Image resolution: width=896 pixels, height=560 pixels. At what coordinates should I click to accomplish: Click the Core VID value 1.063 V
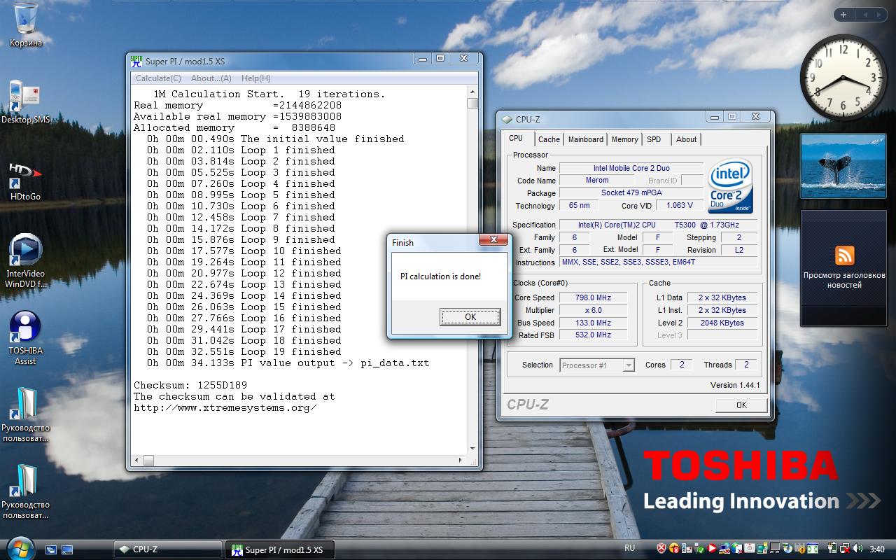click(x=680, y=206)
